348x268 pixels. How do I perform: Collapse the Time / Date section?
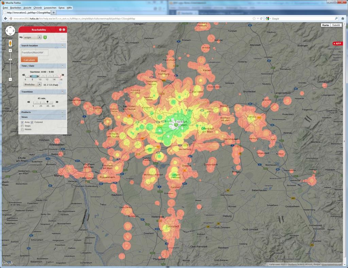click(x=63, y=66)
